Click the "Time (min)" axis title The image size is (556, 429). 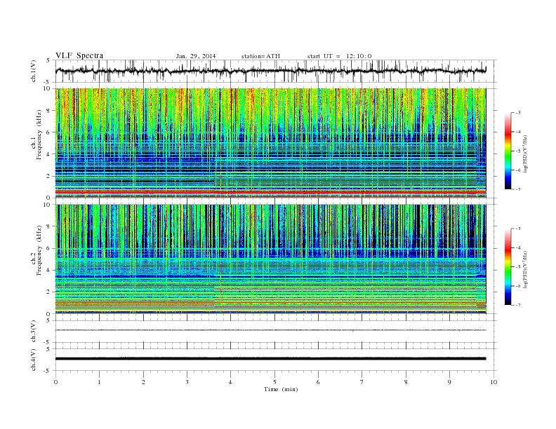pyautogui.click(x=281, y=389)
